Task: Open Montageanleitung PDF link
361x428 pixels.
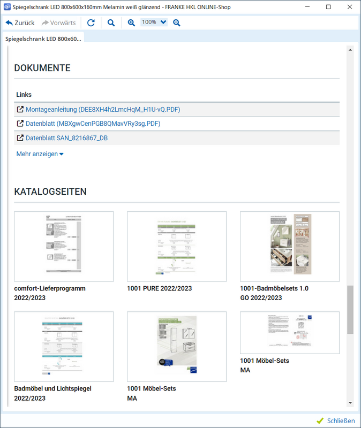Action: pos(102,110)
